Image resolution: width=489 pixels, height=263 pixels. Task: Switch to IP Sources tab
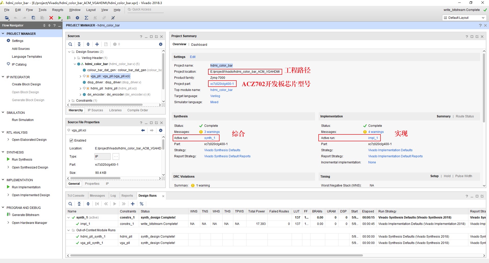tap(96, 110)
